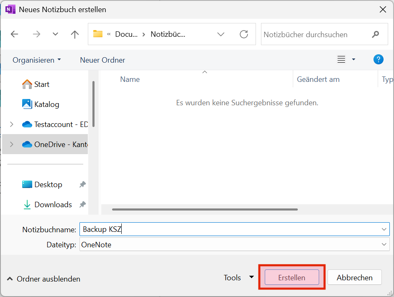
Task: Create a new folder with Neuer Ordner
Action: point(102,60)
